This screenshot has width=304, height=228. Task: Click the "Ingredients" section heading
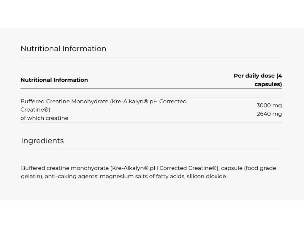point(42,141)
